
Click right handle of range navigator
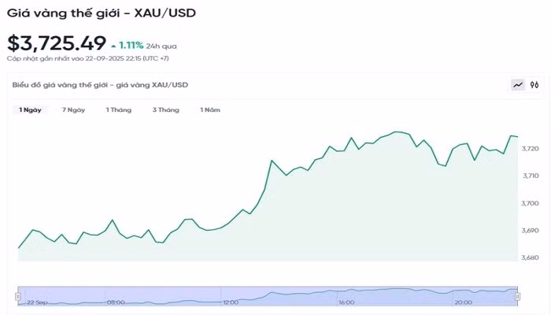pos(517,296)
